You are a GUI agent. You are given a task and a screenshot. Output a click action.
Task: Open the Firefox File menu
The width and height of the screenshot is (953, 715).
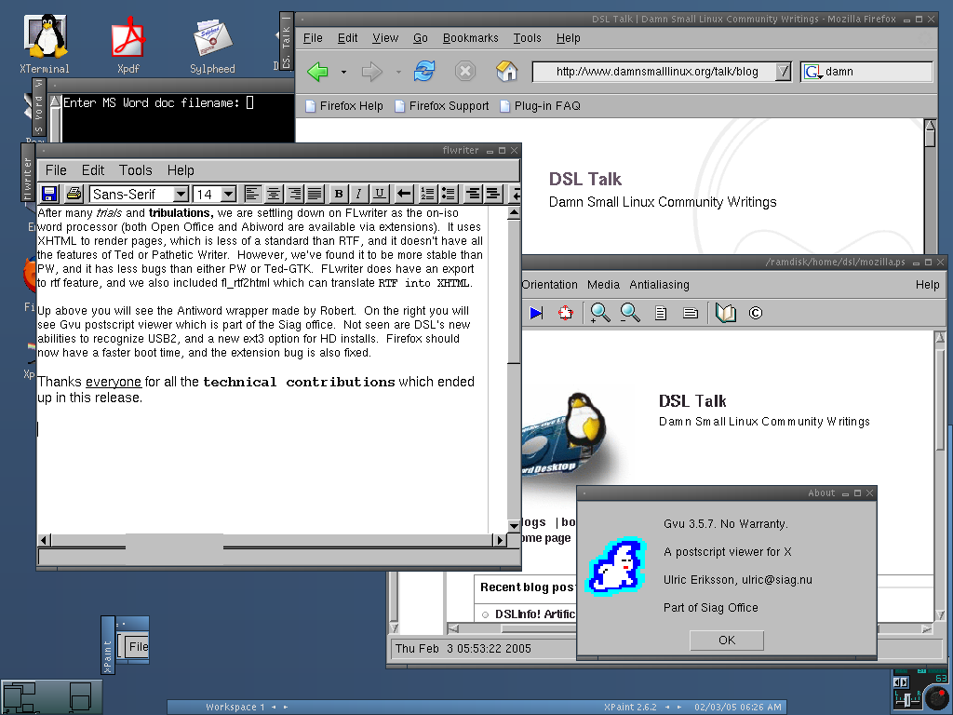[313, 37]
